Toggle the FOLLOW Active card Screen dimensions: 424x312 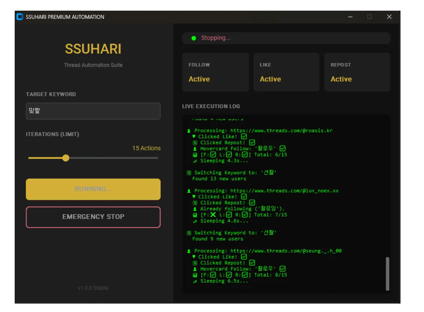pyautogui.click(x=215, y=72)
